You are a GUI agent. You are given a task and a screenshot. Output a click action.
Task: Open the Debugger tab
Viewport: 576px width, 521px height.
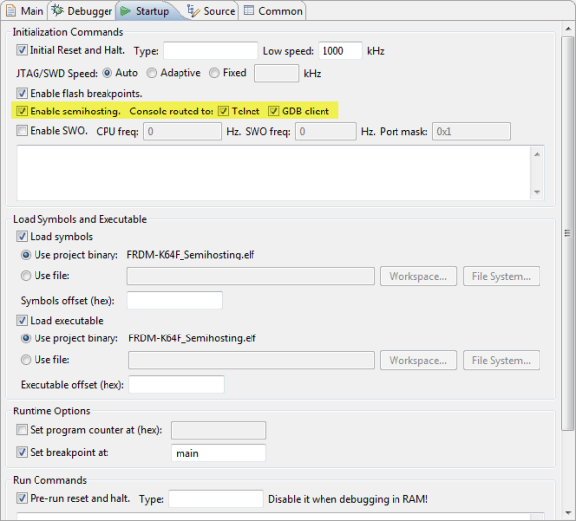[82, 11]
